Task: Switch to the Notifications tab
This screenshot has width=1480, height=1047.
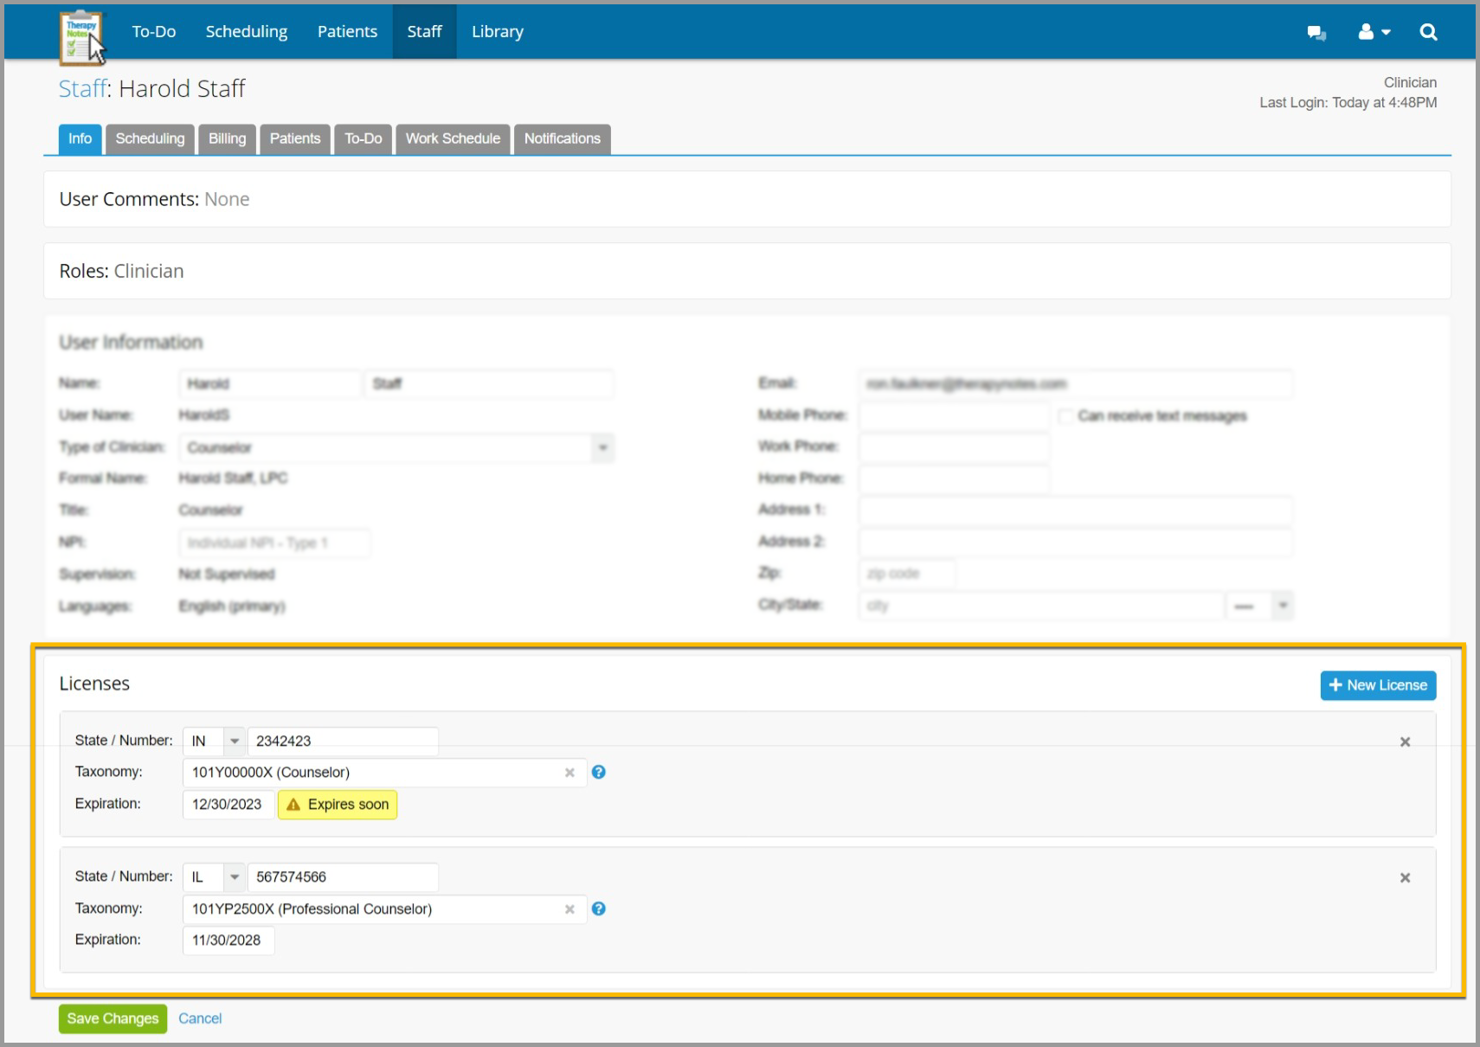Action: (562, 138)
